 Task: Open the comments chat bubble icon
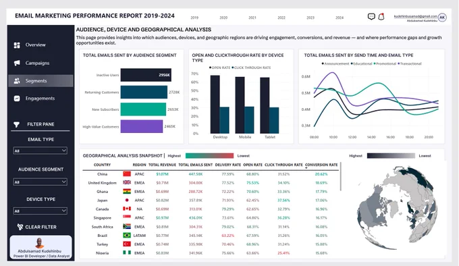[371, 17]
